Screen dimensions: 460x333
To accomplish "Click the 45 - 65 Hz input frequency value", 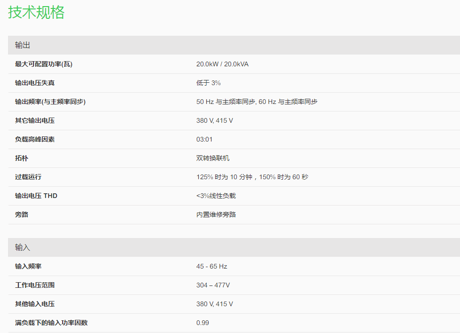I will pos(212,266).
